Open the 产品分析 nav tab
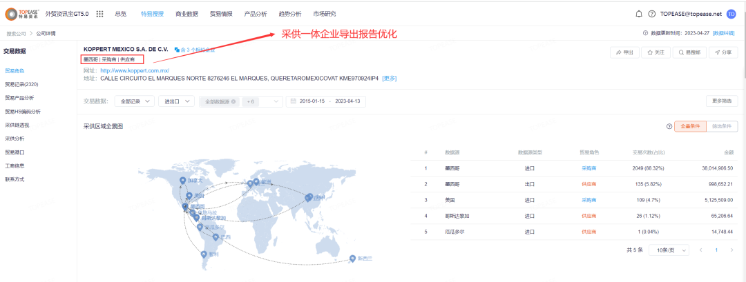746x282 pixels. pos(256,14)
